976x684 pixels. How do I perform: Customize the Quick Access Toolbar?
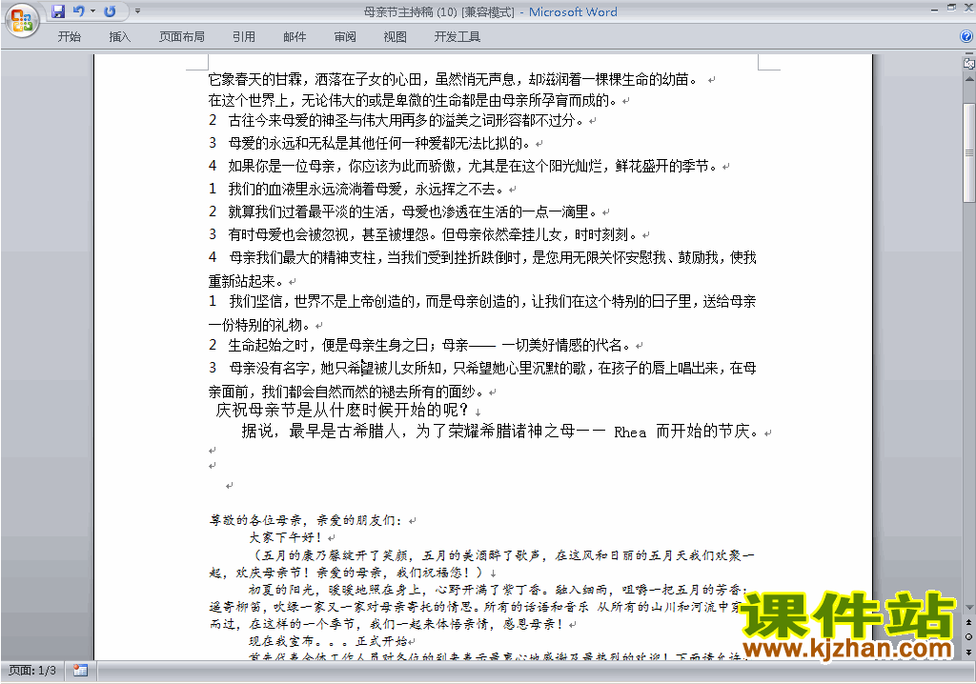click(137, 11)
